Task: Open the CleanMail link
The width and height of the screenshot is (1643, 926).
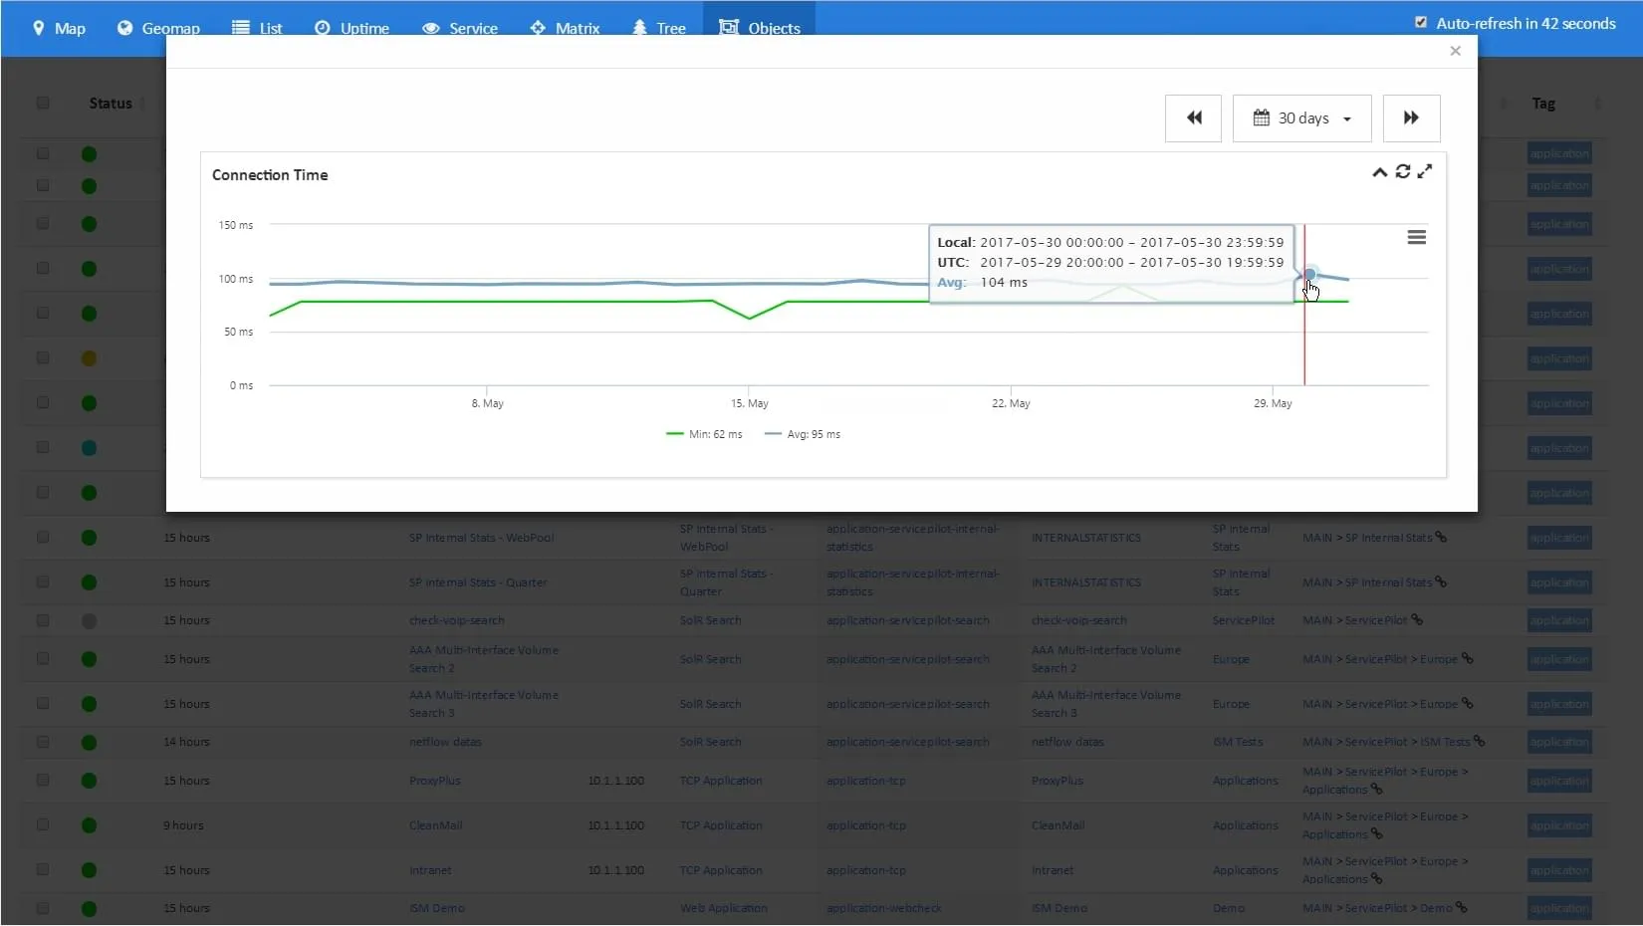Action: (435, 825)
